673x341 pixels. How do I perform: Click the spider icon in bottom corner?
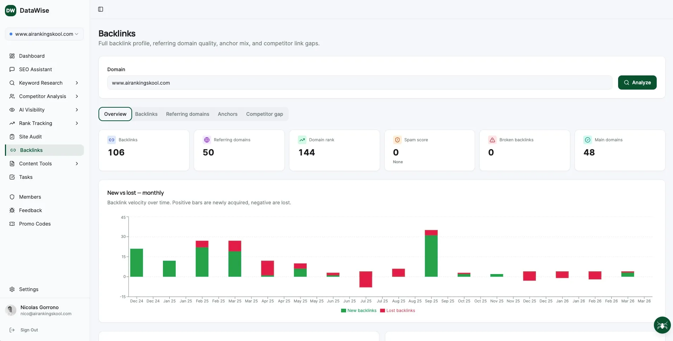pyautogui.click(x=662, y=325)
